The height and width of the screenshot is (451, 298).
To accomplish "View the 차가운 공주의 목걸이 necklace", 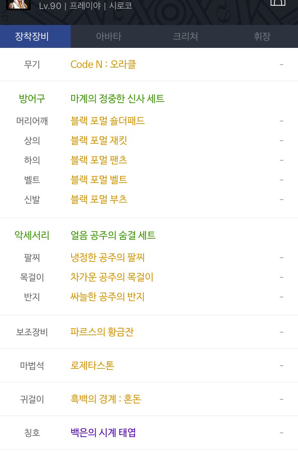I will pyautogui.click(x=112, y=277).
